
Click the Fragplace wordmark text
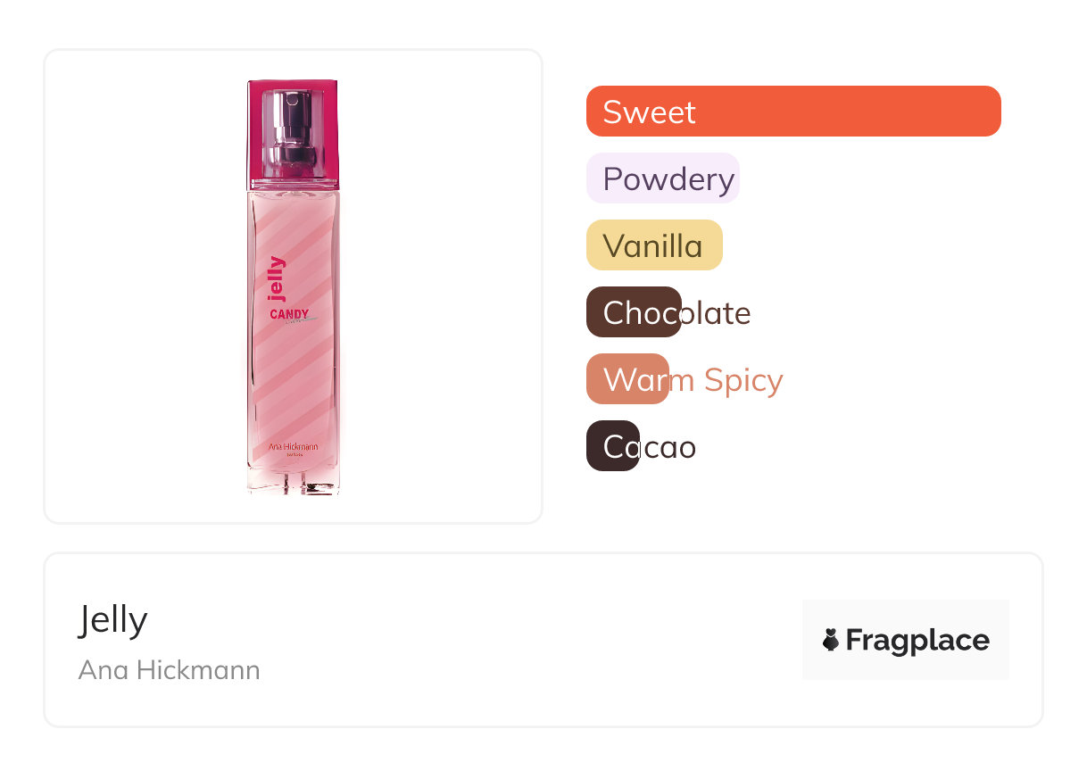coord(917,641)
